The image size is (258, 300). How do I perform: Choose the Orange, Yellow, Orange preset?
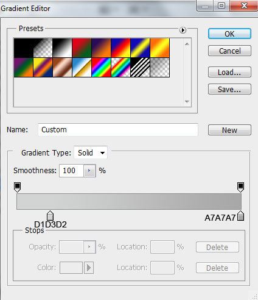(159, 48)
